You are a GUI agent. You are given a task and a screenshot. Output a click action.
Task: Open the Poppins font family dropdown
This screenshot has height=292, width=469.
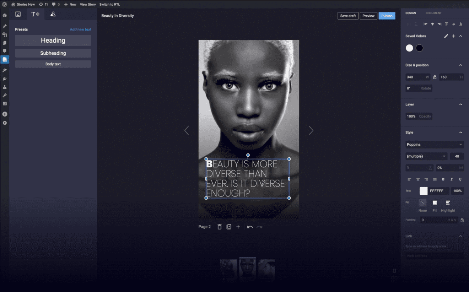click(x=435, y=145)
